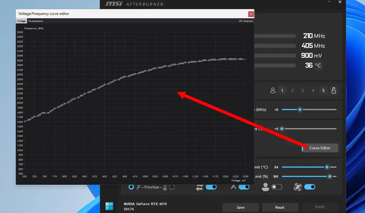Click the fan sync icon

(297, 187)
